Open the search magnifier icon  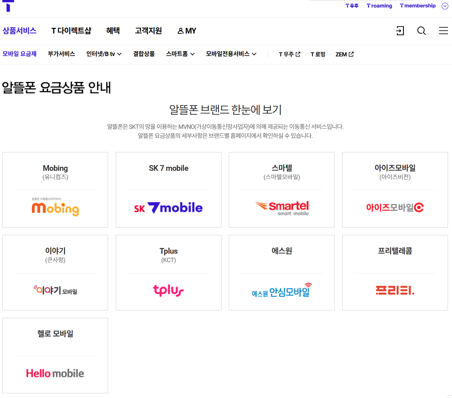[421, 31]
